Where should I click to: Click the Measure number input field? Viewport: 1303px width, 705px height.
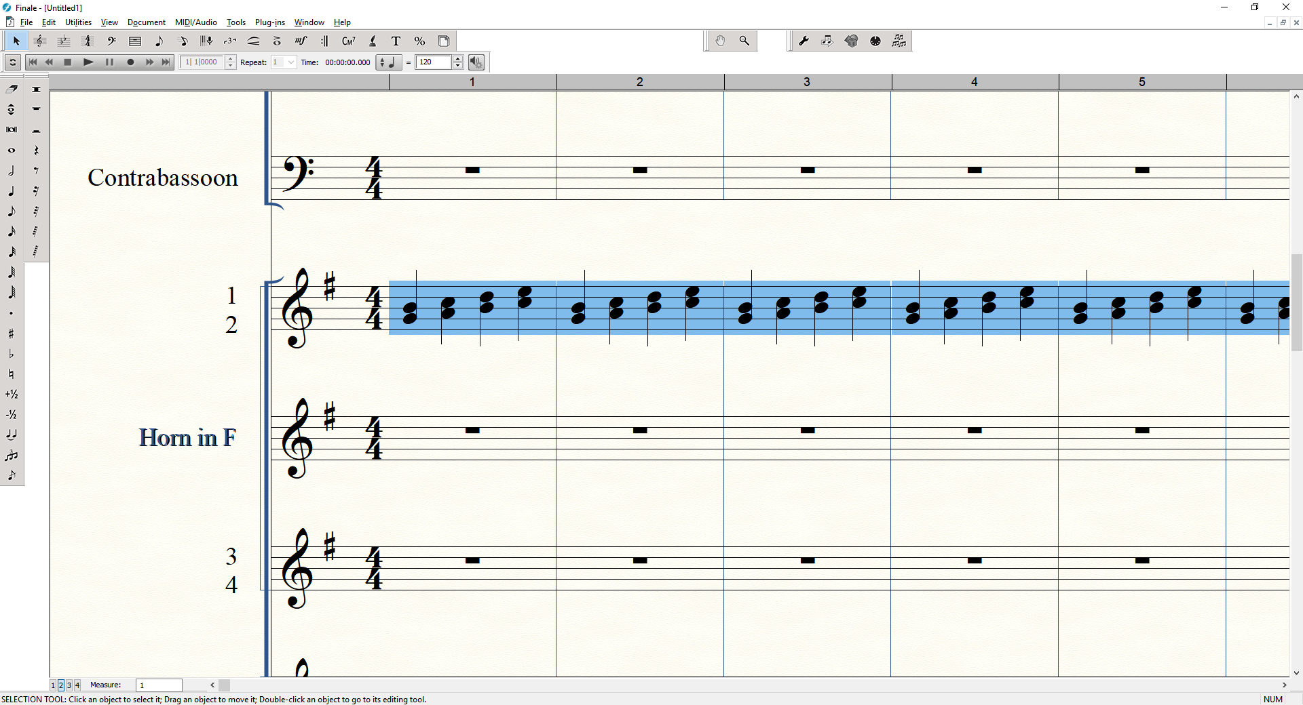pos(159,685)
